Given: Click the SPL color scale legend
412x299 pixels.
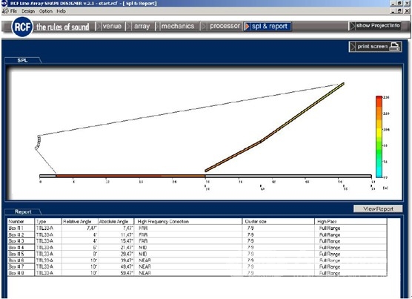Looking at the screenshot, I should pos(379,137).
